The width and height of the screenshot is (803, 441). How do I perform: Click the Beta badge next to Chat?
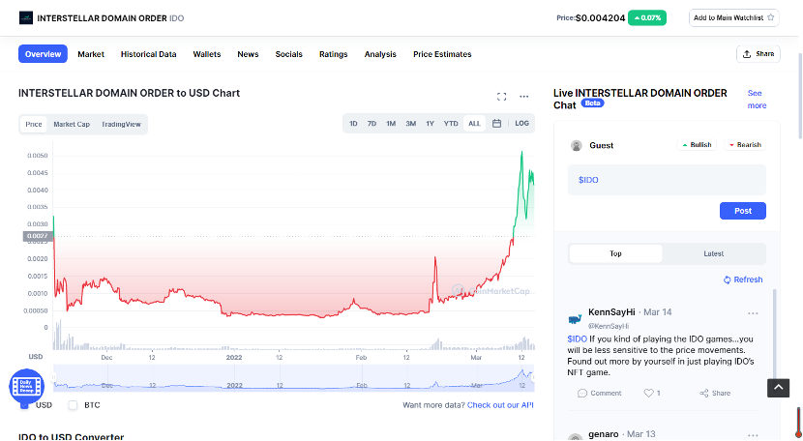[x=592, y=103]
